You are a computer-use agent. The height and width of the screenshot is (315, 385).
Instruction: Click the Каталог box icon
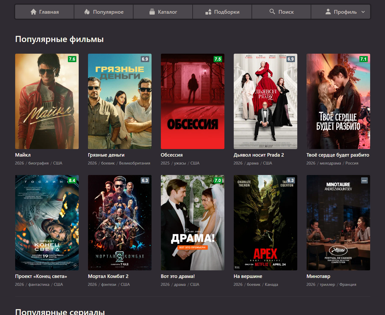(152, 12)
